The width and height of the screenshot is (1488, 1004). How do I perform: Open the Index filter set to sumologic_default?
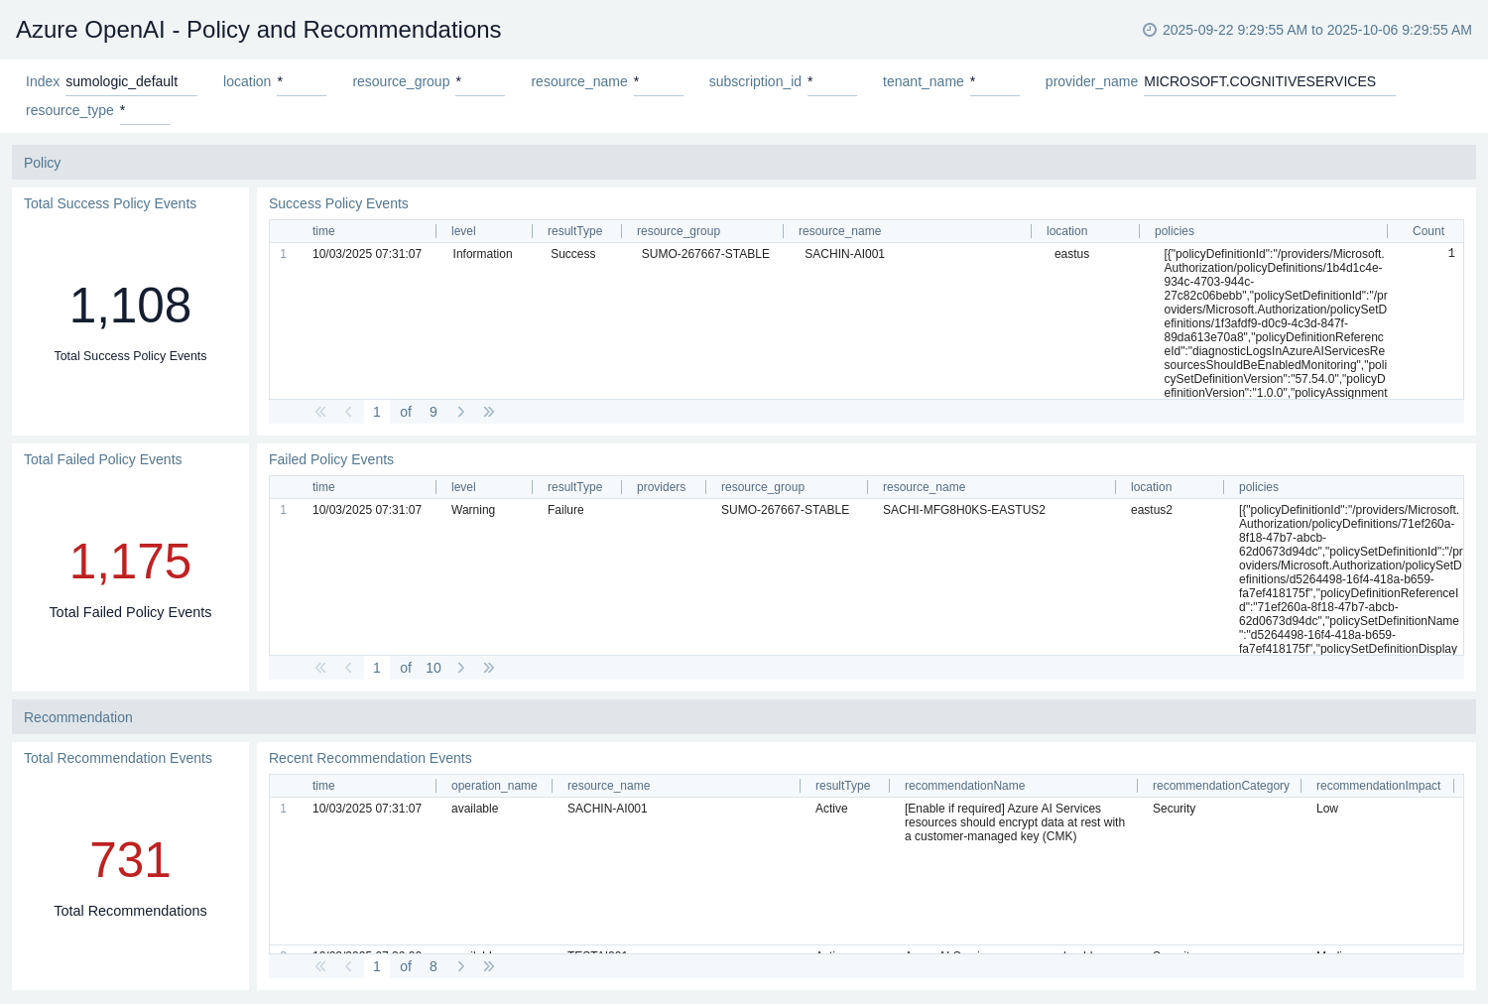tap(130, 82)
